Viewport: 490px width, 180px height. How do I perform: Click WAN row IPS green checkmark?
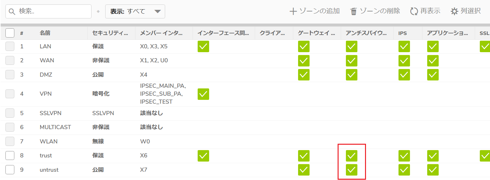pyautogui.click(x=404, y=61)
